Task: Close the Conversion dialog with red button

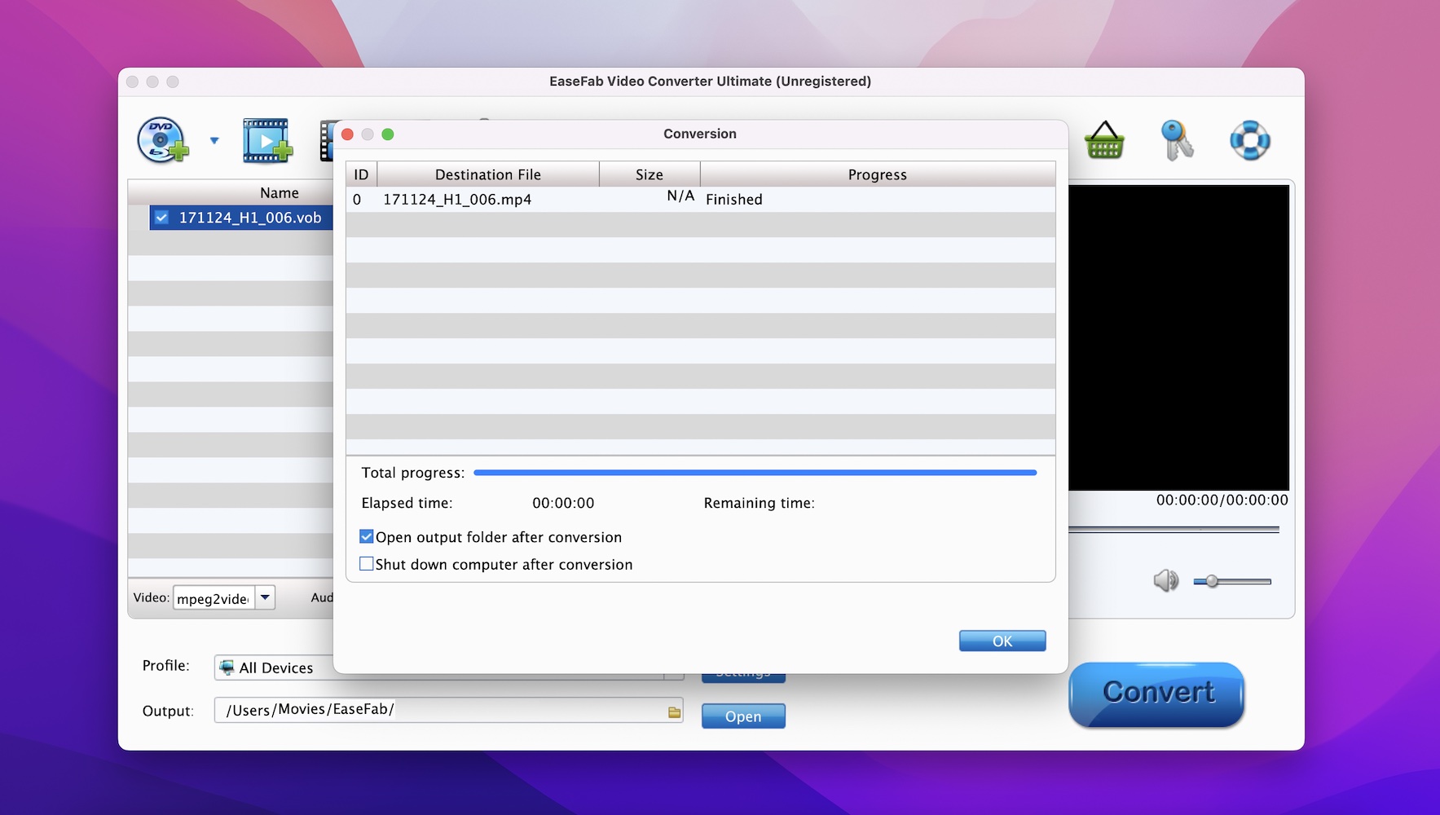Action: tap(347, 134)
